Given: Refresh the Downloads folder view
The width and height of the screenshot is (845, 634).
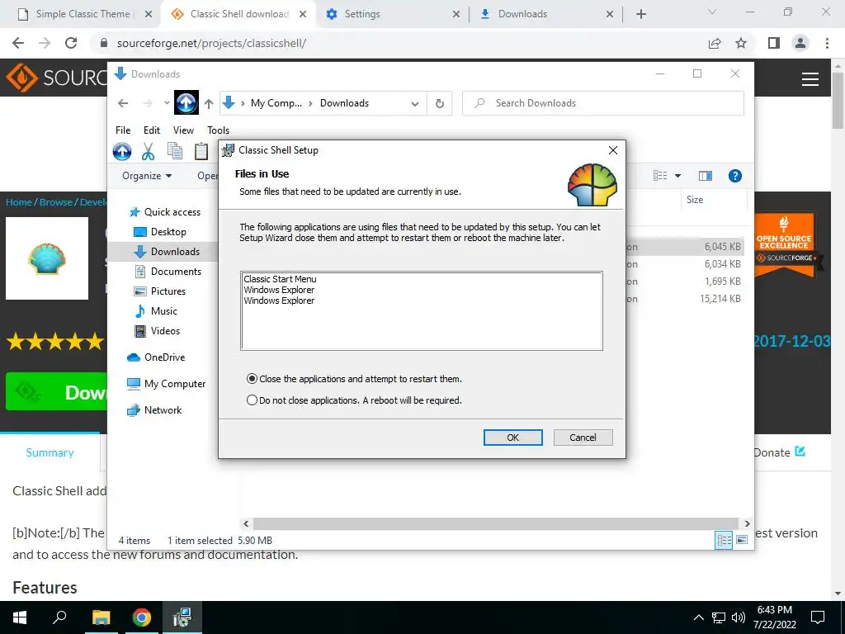Looking at the screenshot, I should pyautogui.click(x=440, y=103).
